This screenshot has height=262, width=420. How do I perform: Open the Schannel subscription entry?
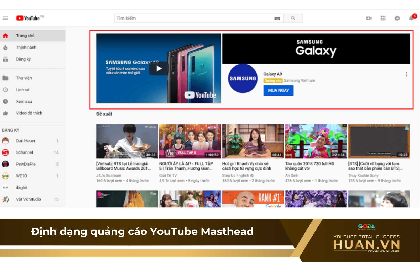[x=33, y=152]
